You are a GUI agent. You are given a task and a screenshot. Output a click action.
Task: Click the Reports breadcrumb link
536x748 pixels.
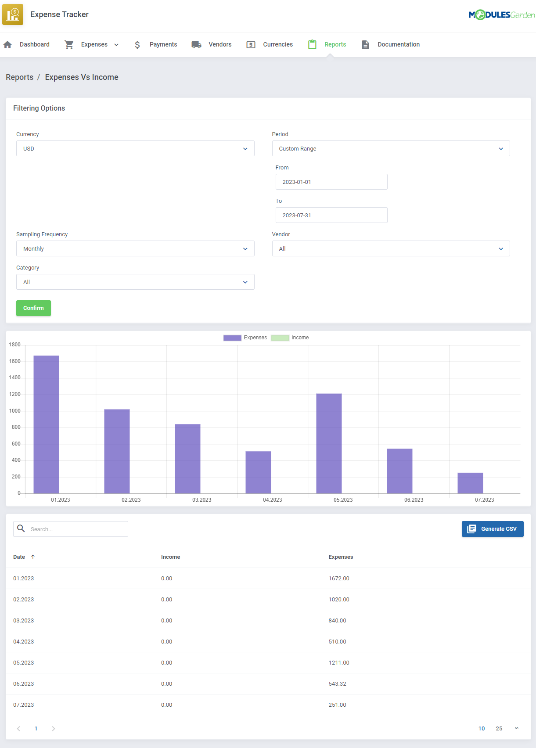tap(19, 77)
